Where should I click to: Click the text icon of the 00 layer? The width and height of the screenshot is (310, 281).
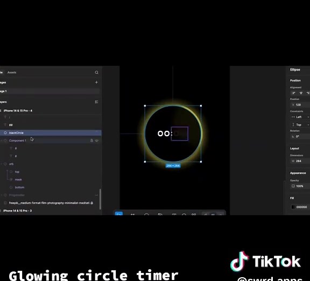coord(5,125)
